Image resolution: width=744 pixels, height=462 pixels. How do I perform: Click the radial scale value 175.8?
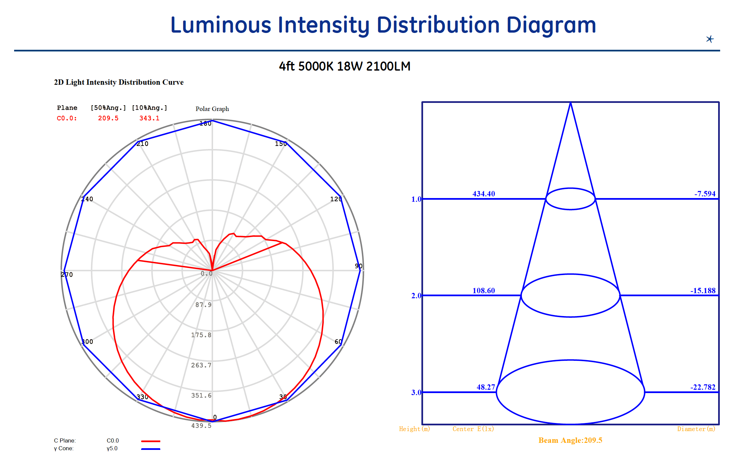click(x=201, y=335)
